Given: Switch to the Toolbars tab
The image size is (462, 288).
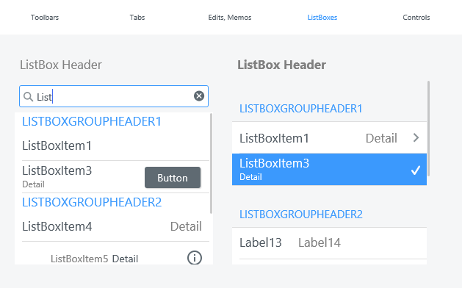Looking at the screenshot, I should tap(45, 18).
